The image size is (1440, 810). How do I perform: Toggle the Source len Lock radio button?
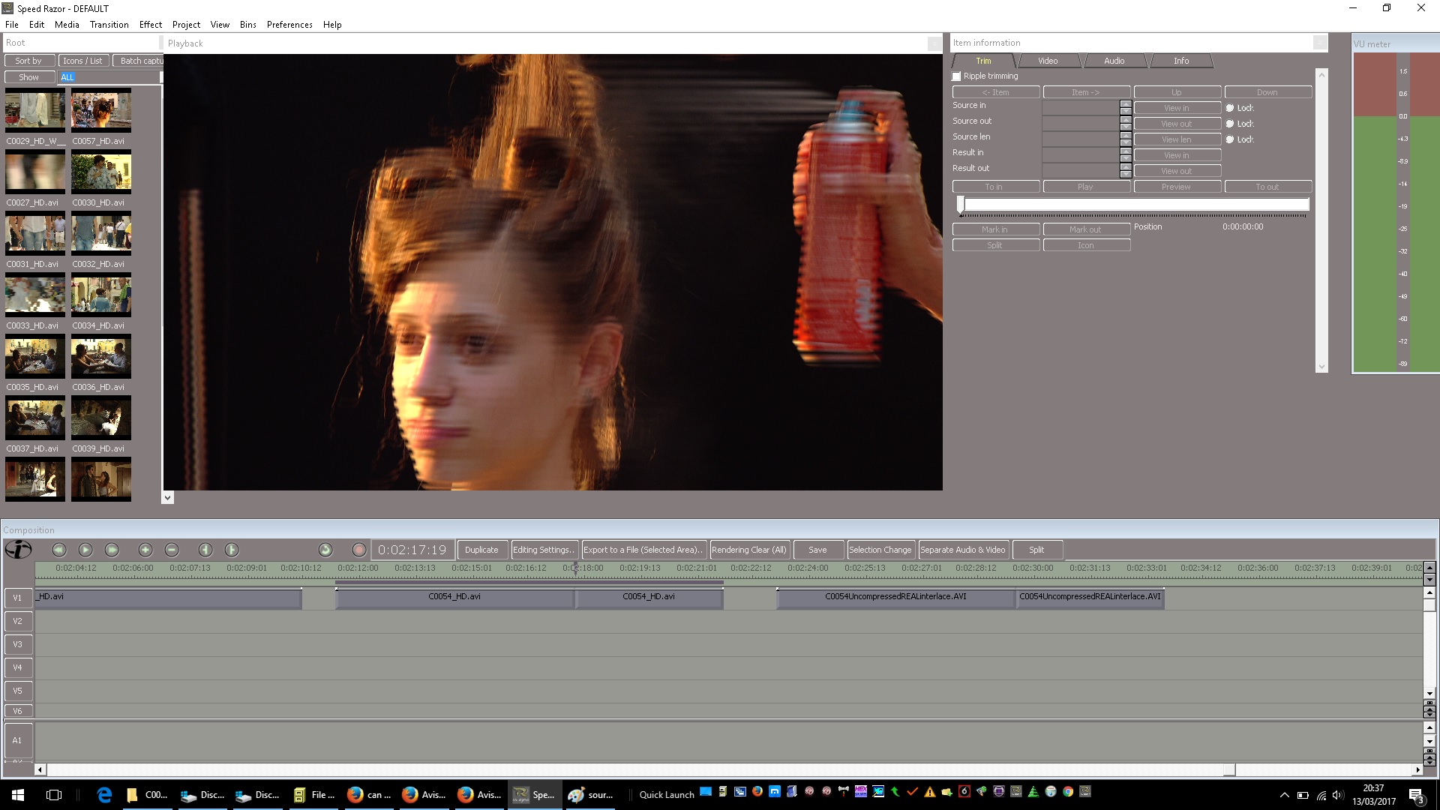click(x=1230, y=139)
